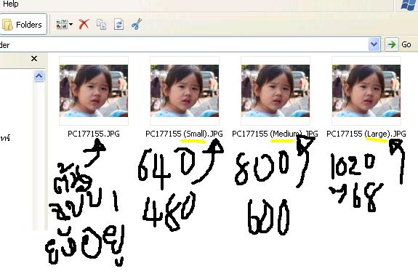The height and width of the screenshot is (279, 418).
Task: Select the PC177155 (Medium).JPG thumbnail
Action: (x=276, y=91)
